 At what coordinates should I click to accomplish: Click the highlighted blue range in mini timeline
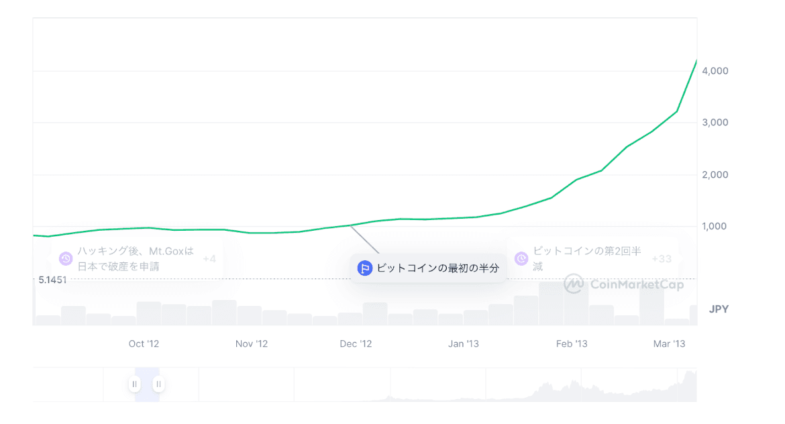tap(147, 384)
